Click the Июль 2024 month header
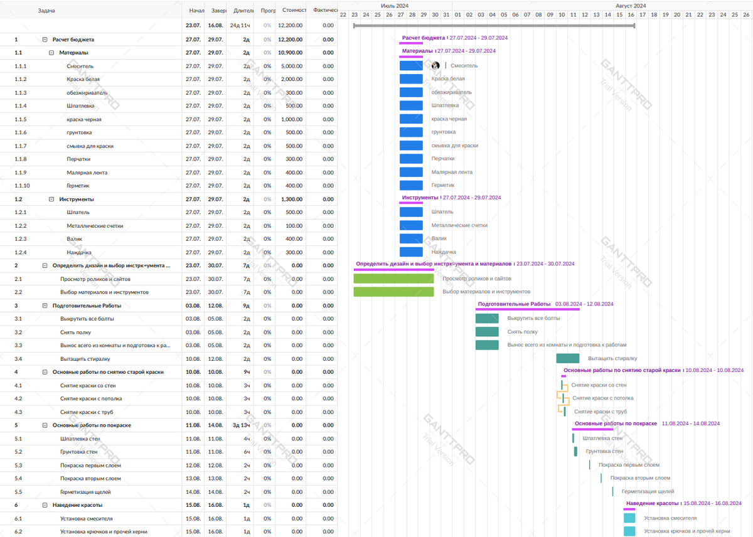The height and width of the screenshot is (537, 753). 395,6
